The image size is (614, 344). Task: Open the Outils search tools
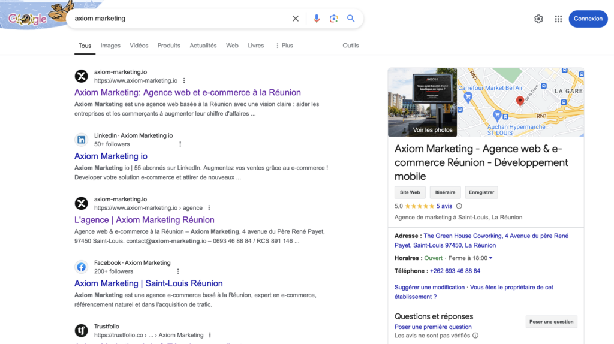(350, 46)
